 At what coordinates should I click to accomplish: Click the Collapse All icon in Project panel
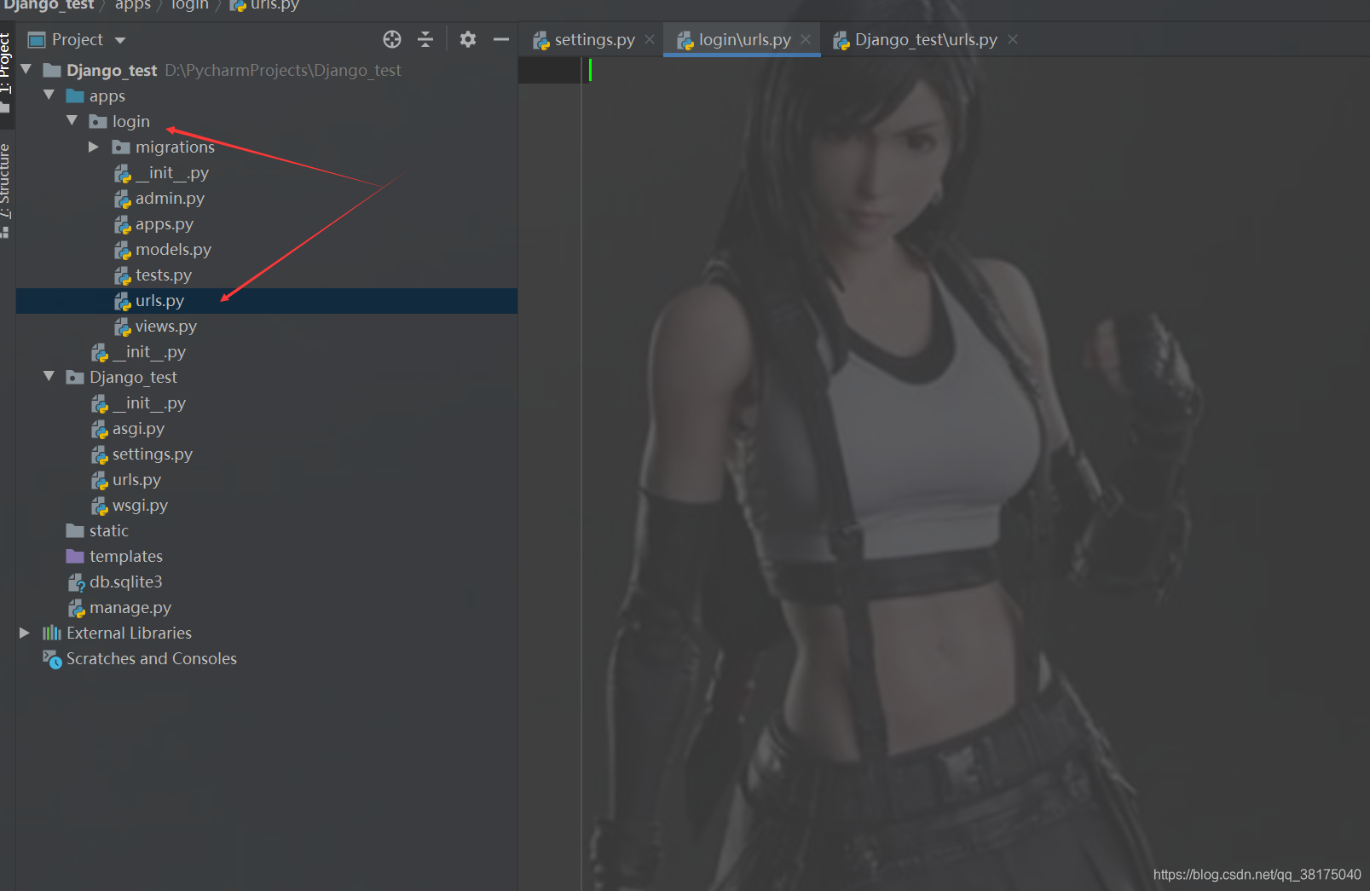pos(425,39)
